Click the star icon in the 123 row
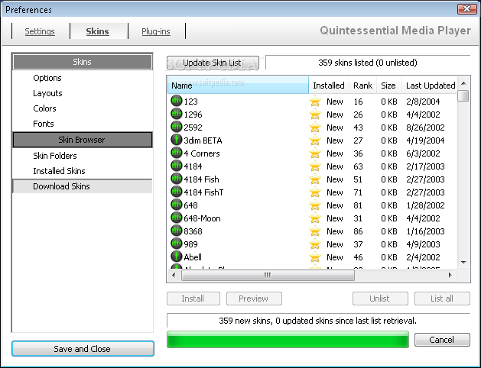481x368 pixels. coord(315,102)
